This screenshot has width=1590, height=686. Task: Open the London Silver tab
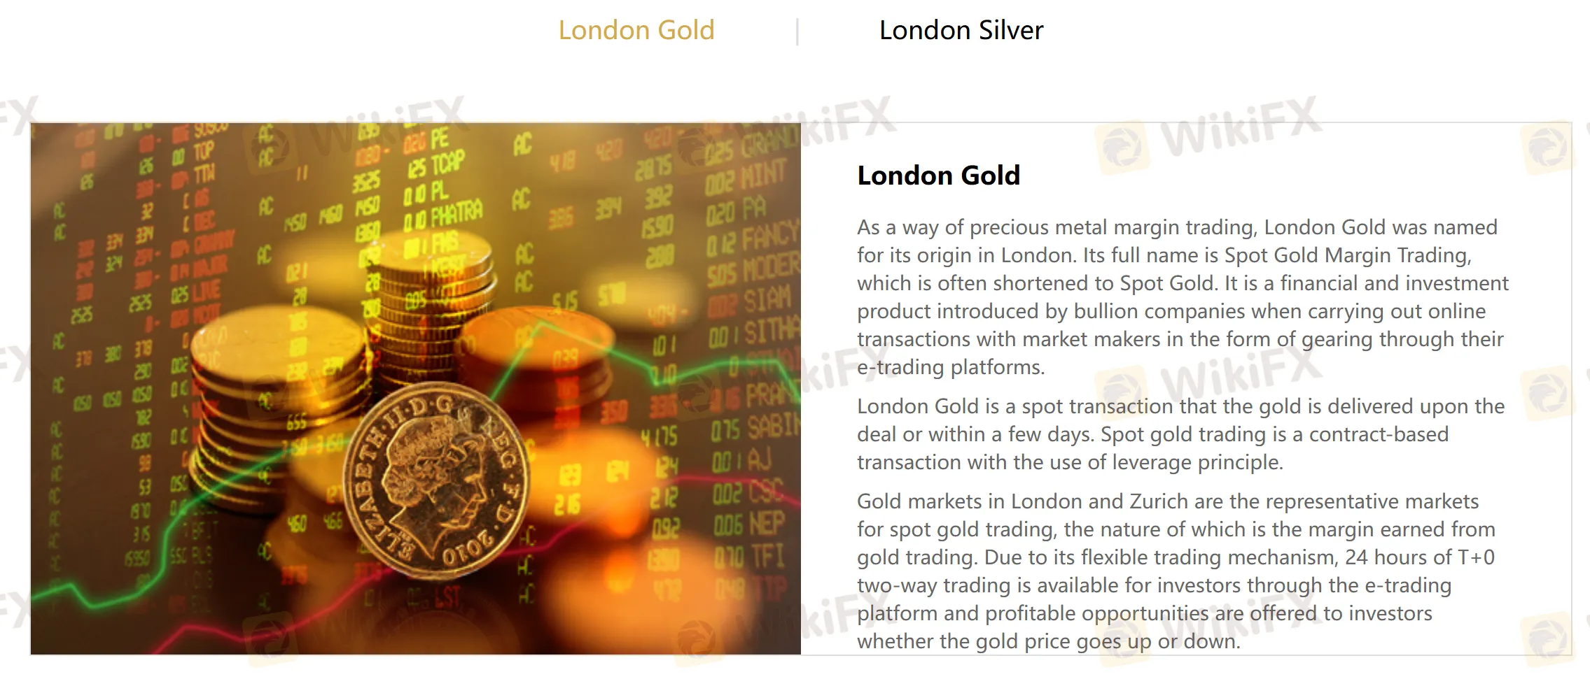point(961,30)
